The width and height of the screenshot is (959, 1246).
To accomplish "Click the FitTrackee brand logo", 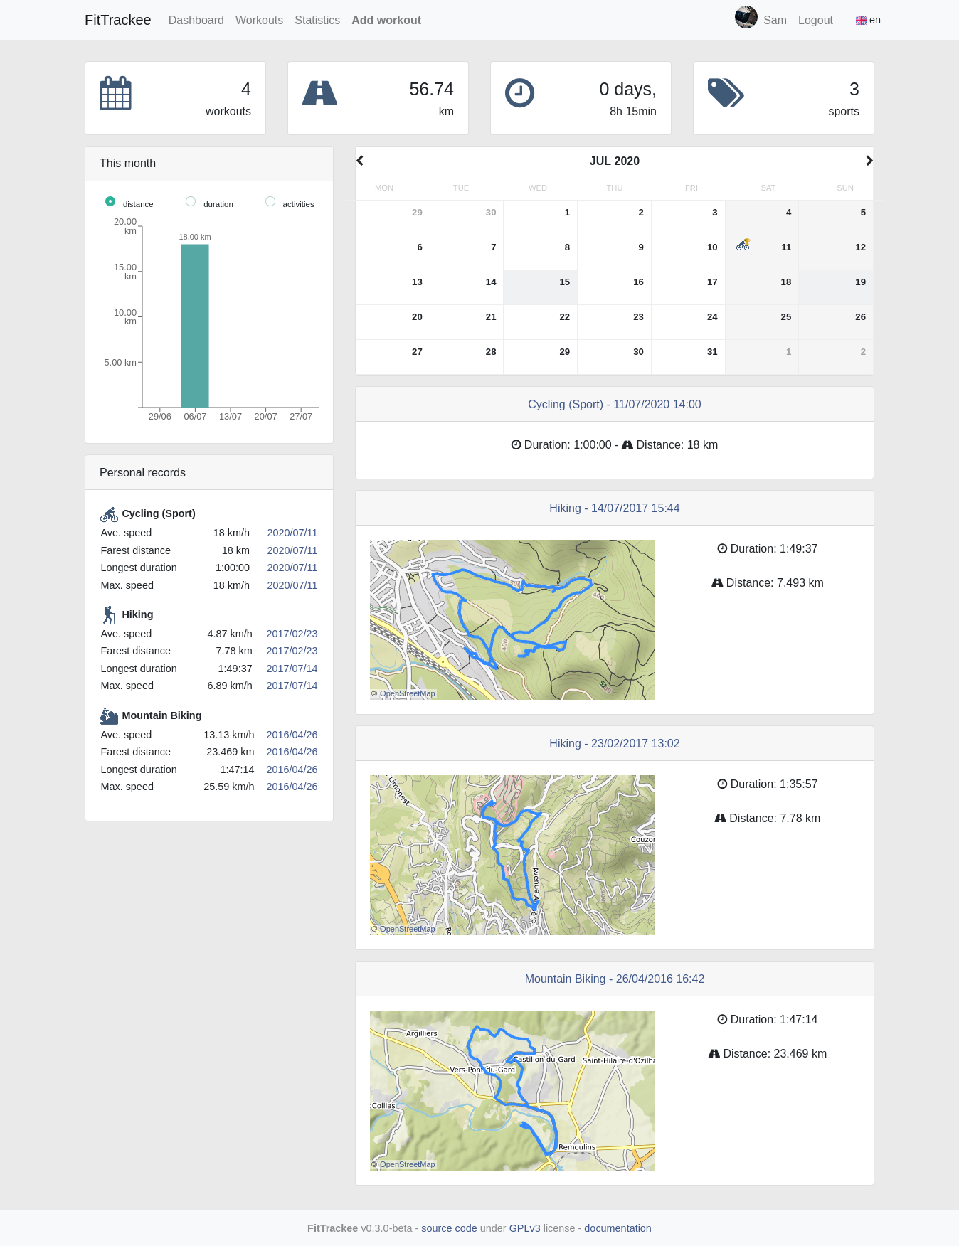I will (118, 20).
